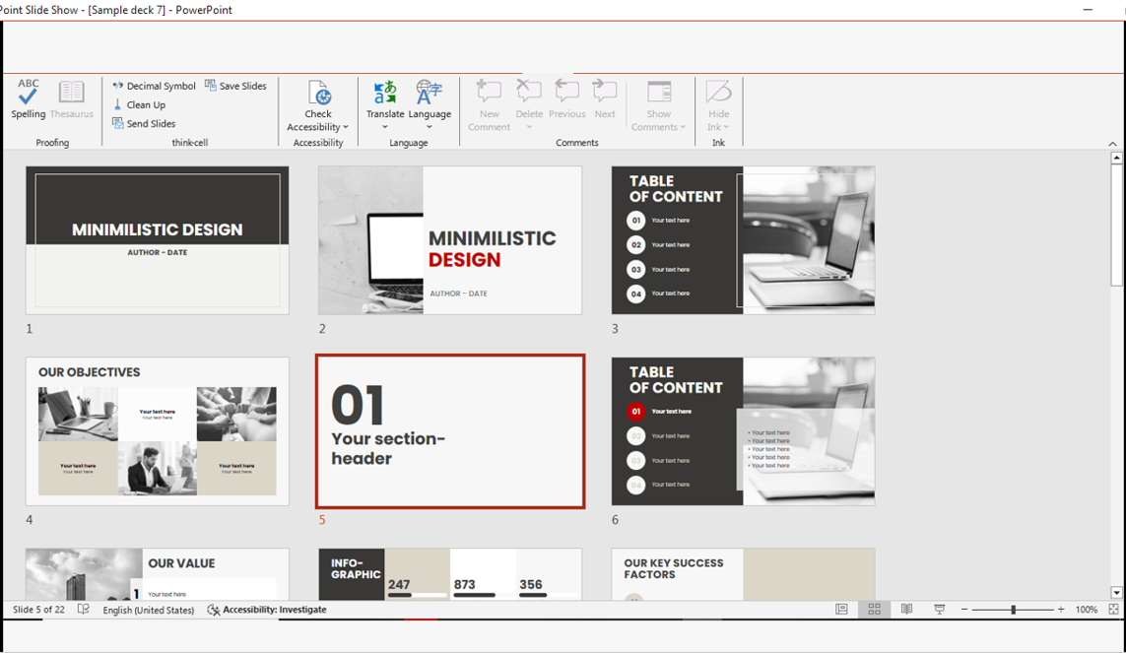1126x653 pixels.
Task: Select the Our Key Success Factors slide
Action: 743,574
